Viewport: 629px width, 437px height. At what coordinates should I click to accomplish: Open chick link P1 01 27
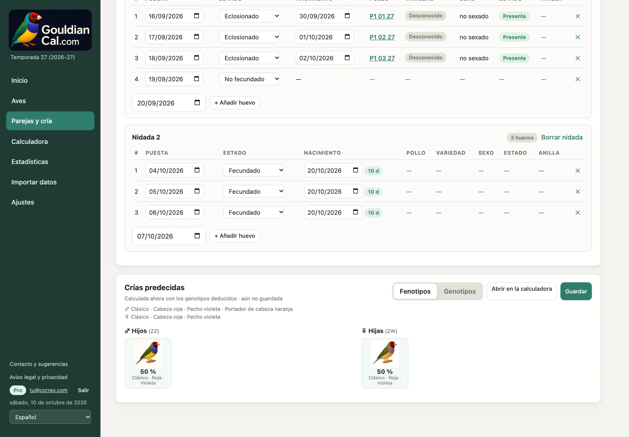tap(382, 16)
